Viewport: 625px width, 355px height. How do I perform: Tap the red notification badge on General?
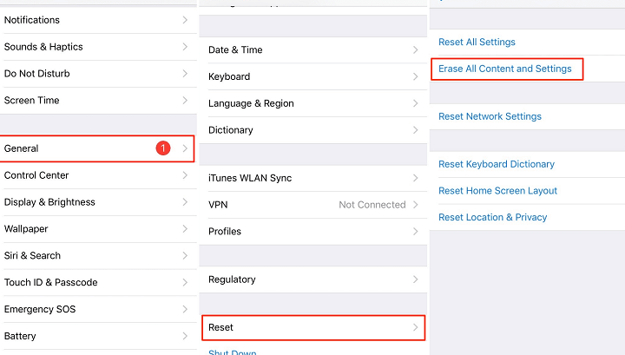point(163,148)
